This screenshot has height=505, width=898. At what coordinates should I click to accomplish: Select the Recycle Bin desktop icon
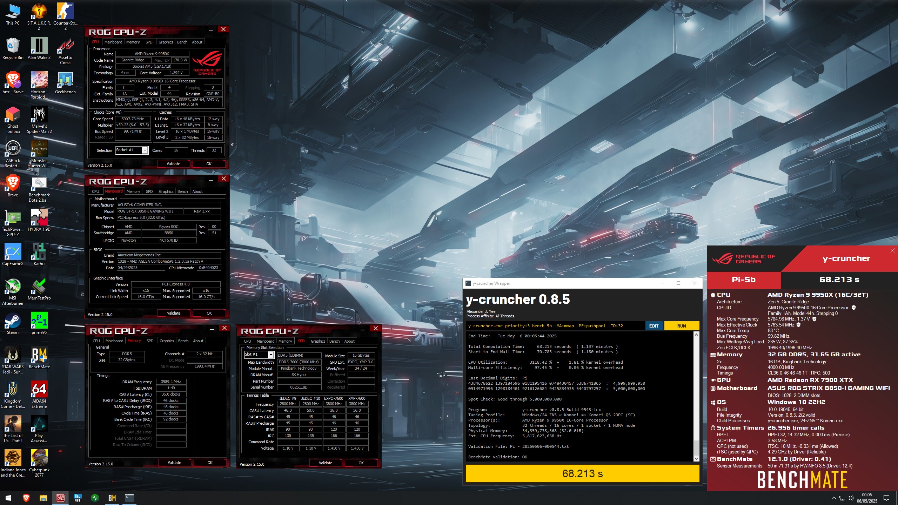pyautogui.click(x=13, y=48)
